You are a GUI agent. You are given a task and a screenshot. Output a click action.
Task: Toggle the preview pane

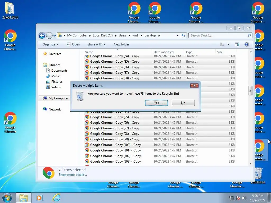click(237, 44)
